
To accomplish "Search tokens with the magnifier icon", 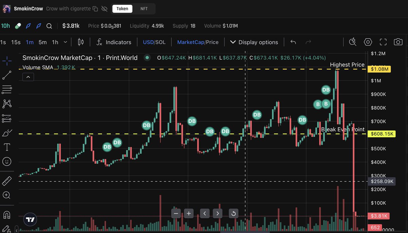I will pos(49,26).
